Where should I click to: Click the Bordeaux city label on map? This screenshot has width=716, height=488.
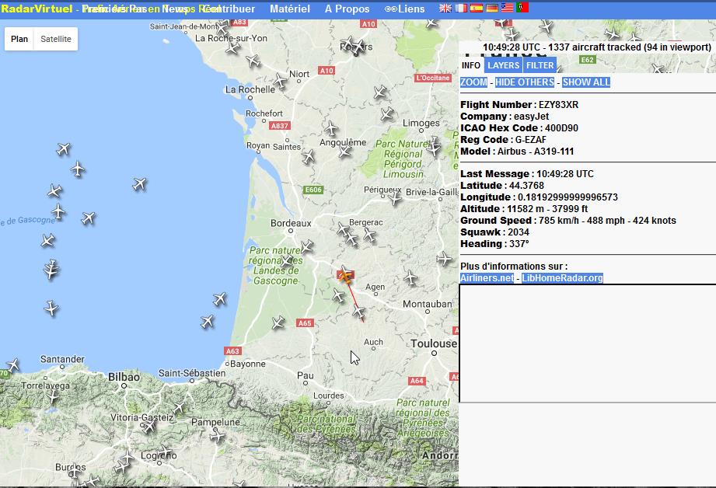pos(291,223)
